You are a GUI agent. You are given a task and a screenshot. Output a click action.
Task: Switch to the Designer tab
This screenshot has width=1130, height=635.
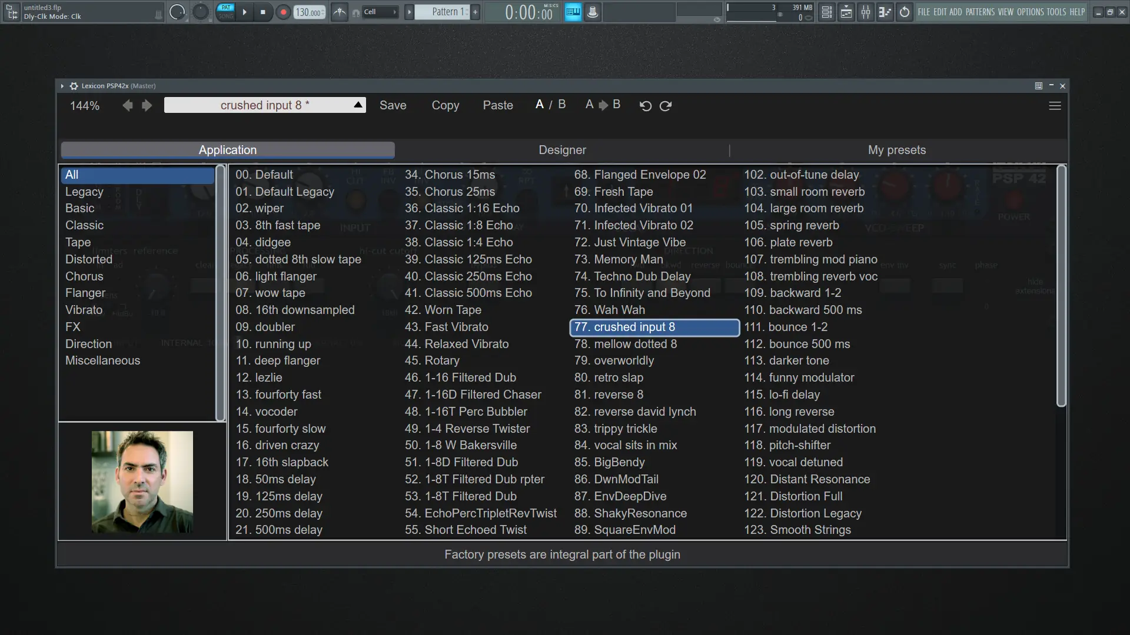click(x=562, y=150)
